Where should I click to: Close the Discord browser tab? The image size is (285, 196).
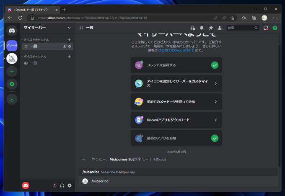coord(57,10)
